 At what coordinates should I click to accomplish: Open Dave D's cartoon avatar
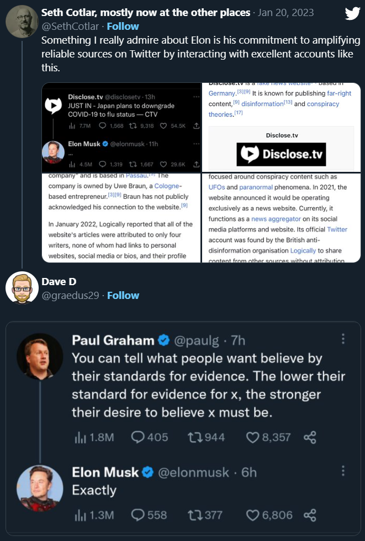click(22, 288)
